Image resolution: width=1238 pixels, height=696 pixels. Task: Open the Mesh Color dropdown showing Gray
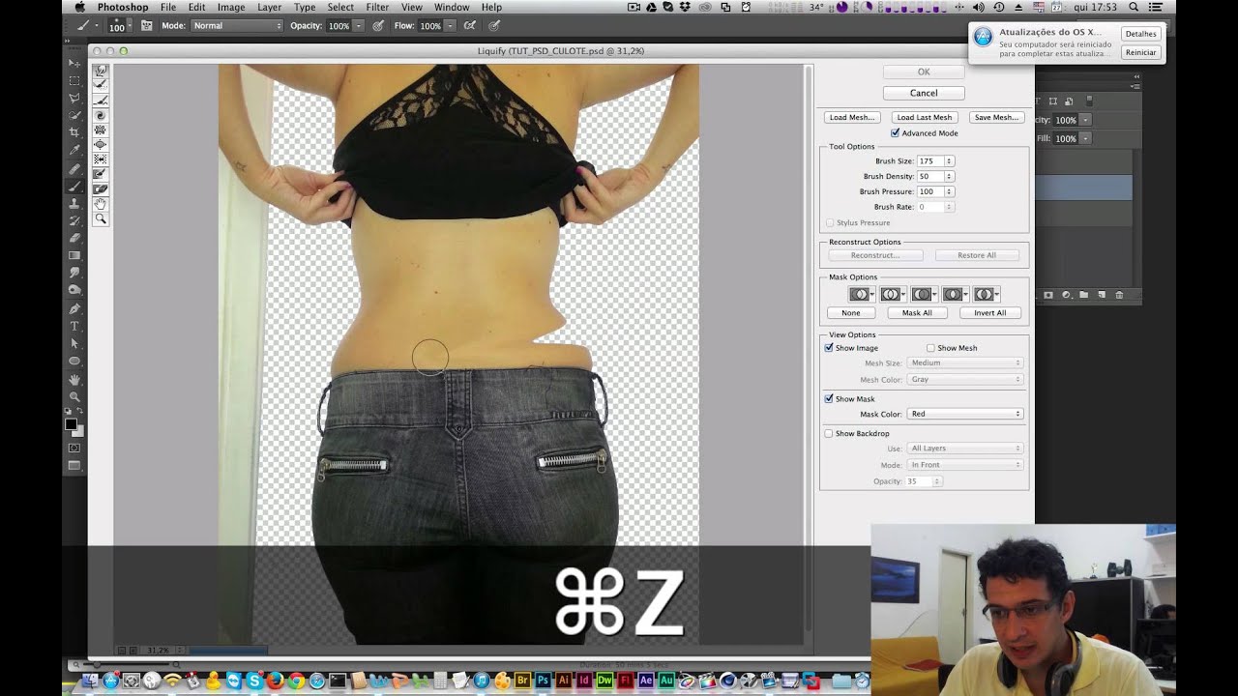tap(965, 379)
